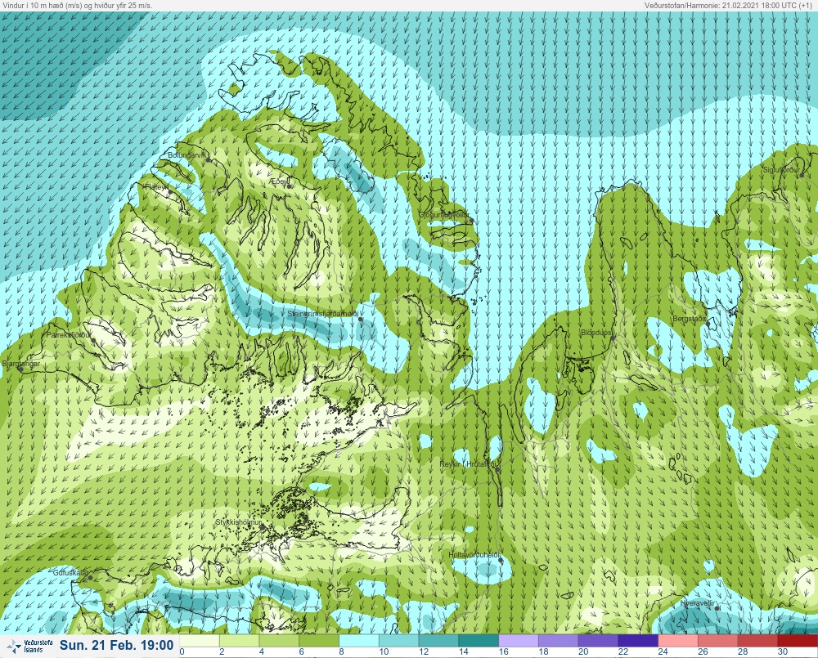Select the Bolungarvík station marker
Image resolution: width=818 pixels, height=658 pixels.
pyautogui.click(x=209, y=160)
